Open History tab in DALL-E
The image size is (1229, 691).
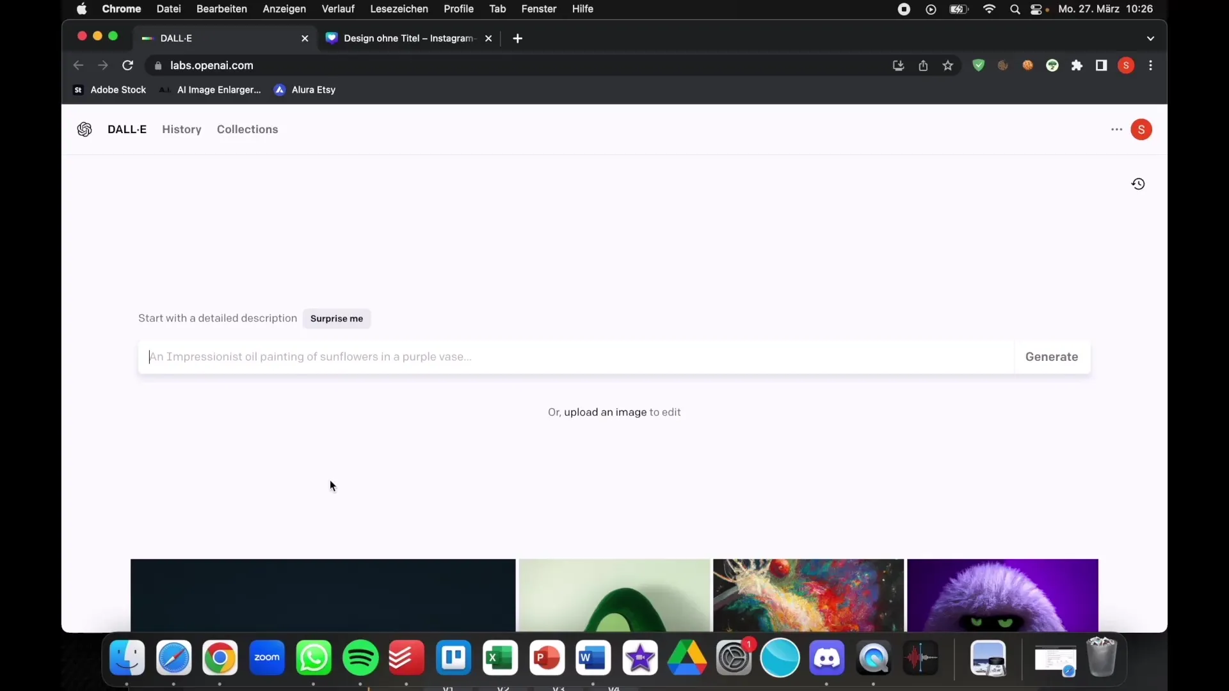(182, 129)
